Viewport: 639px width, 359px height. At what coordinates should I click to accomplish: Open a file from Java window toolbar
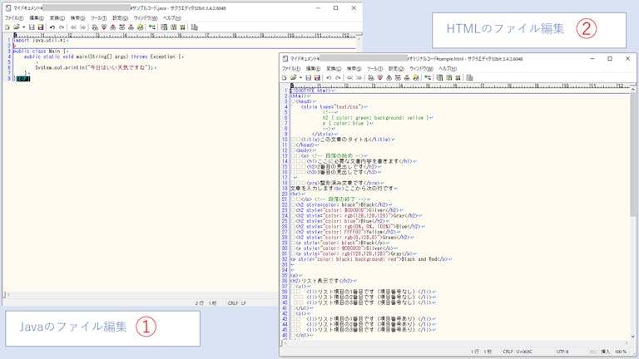[x=17, y=27]
